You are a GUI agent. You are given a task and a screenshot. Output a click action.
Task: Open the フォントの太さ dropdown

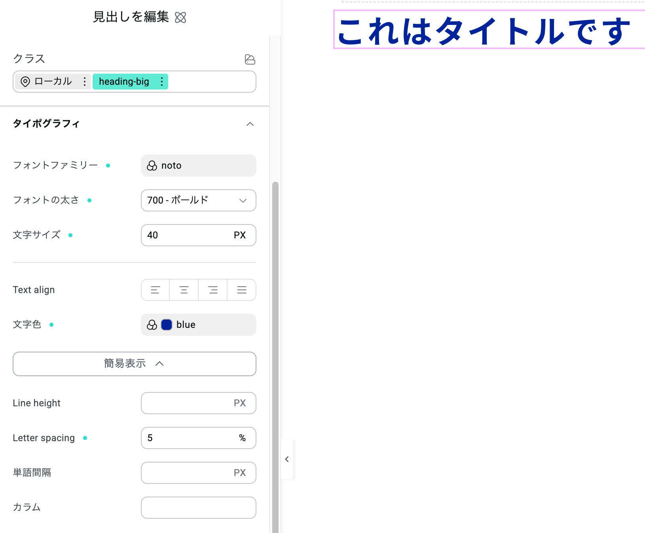click(x=198, y=200)
